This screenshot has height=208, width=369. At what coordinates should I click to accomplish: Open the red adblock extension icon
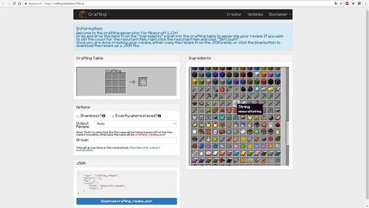coord(347,3)
